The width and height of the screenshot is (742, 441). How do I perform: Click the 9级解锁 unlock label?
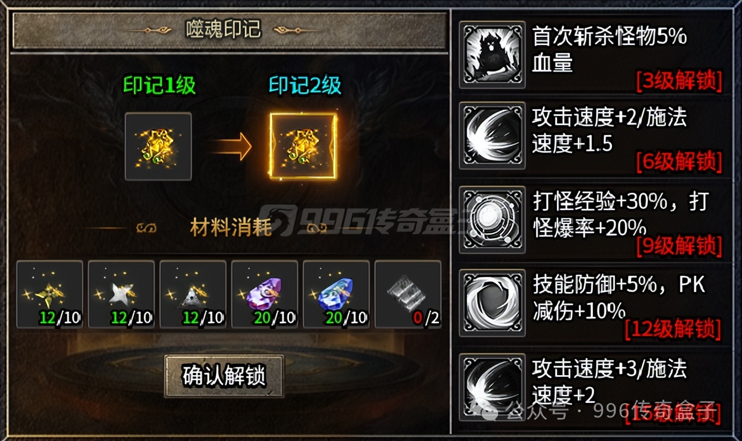(679, 246)
